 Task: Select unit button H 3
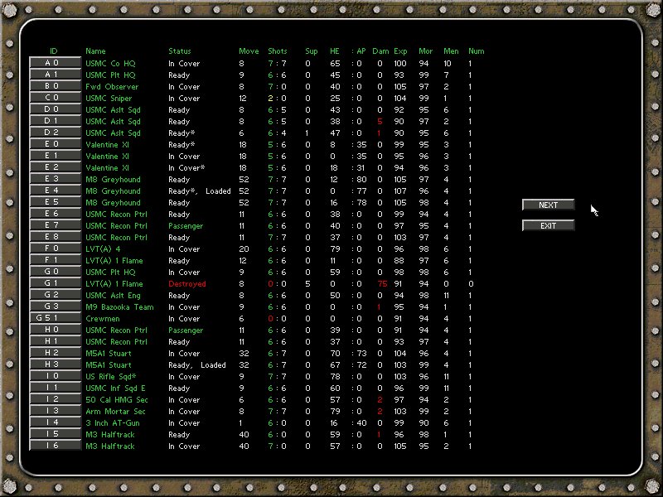[55, 365]
